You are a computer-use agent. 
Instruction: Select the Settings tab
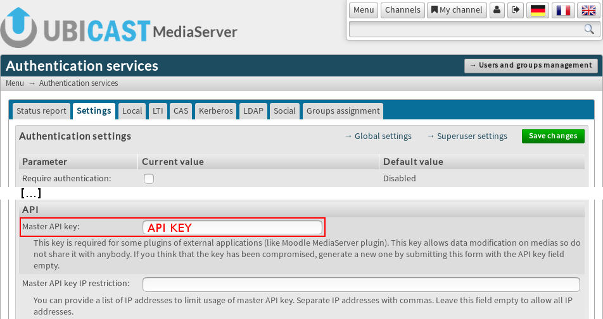point(94,111)
